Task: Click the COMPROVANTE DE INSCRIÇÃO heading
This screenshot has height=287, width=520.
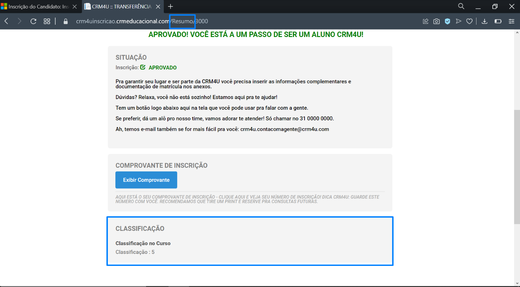Action: [162, 166]
